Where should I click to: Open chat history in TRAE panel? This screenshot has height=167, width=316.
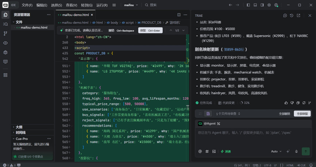click(x=292, y=15)
